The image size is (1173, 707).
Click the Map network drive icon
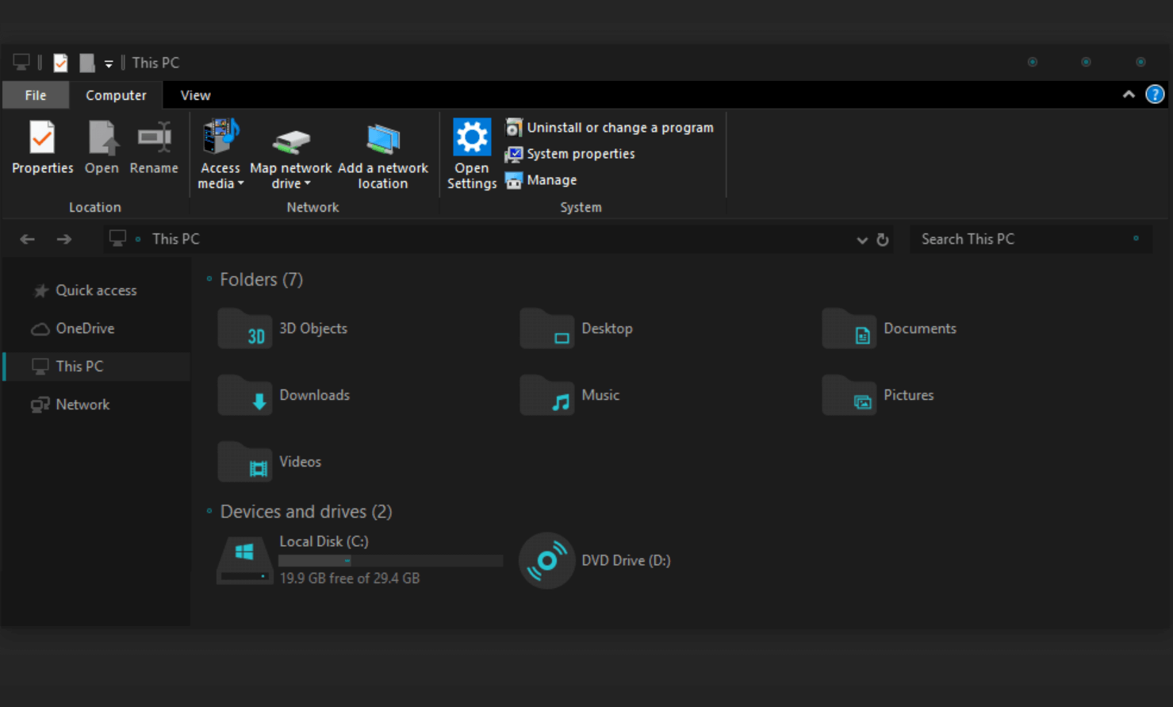tap(290, 140)
